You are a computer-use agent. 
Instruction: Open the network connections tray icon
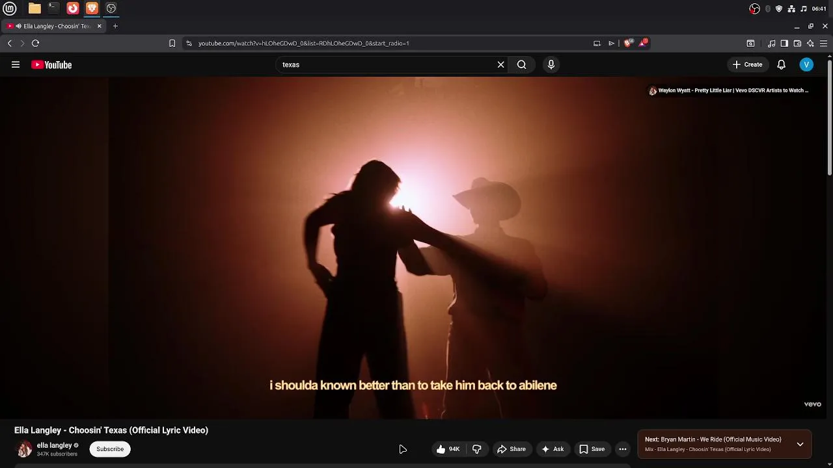[791, 8]
